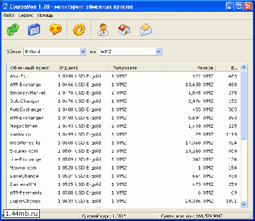The height and width of the screenshot is (221, 255).
Task: Open the Файл menu
Action: tap(9, 15)
